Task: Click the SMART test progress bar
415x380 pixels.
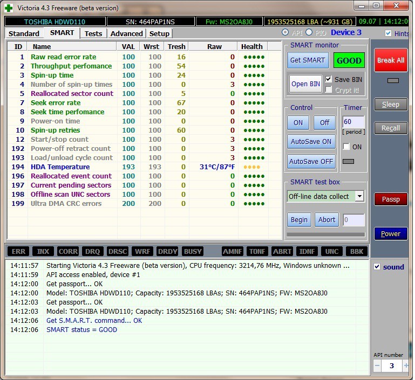Action: tap(326, 234)
